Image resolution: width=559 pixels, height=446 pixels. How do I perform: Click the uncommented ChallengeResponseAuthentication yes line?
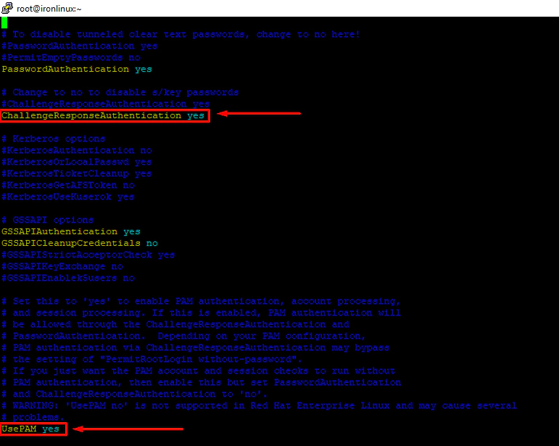(x=103, y=116)
